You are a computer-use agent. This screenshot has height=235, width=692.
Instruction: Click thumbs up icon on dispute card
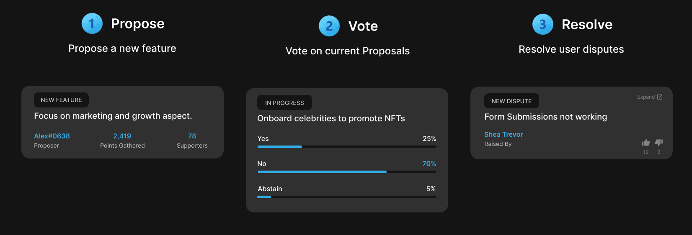pyautogui.click(x=646, y=143)
